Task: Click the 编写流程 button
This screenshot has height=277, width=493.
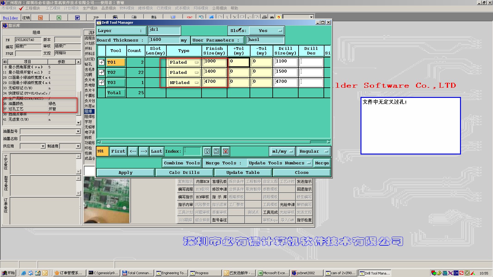Action: [185, 189]
